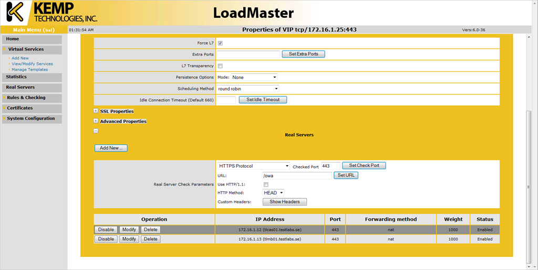Toggle the Use HTTP/1.1 checkbox
The height and width of the screenshot is (270, 538).
(266, 185)
